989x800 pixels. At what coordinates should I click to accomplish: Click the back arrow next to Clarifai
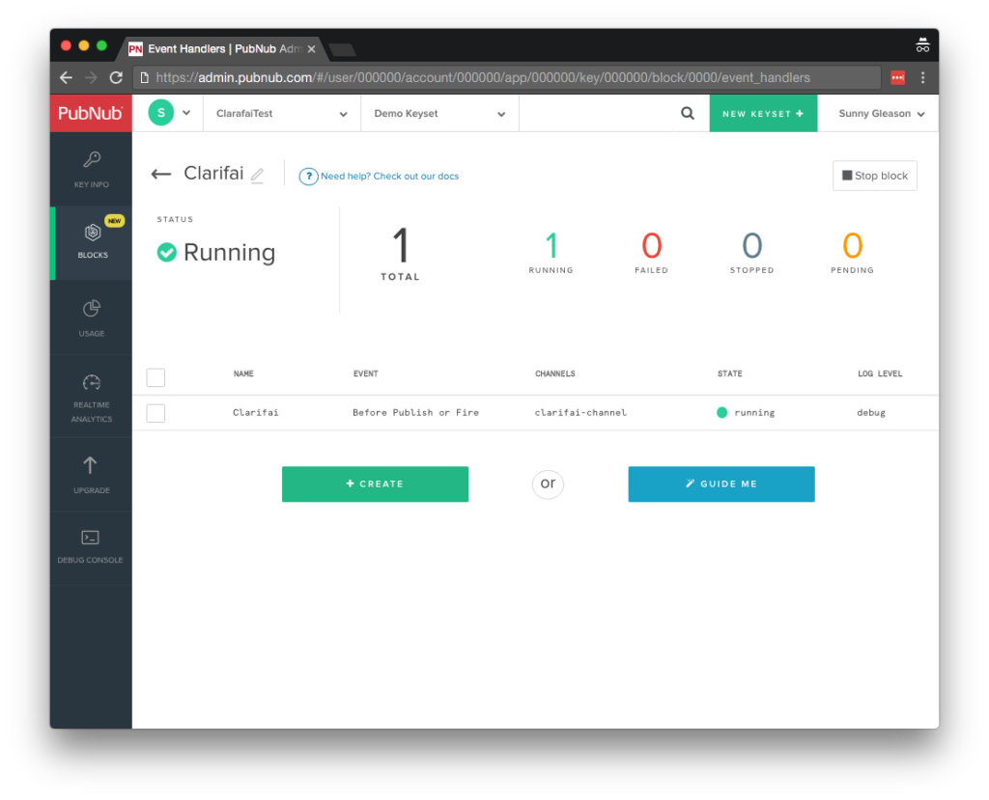tap(160, 175)
